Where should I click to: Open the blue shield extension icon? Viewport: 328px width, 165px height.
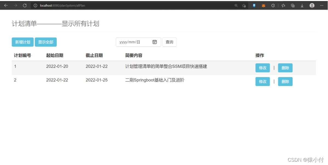[x=254, y=6]
